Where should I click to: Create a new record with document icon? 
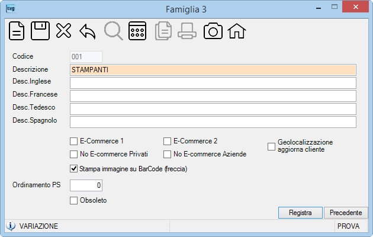coord(17,31)
